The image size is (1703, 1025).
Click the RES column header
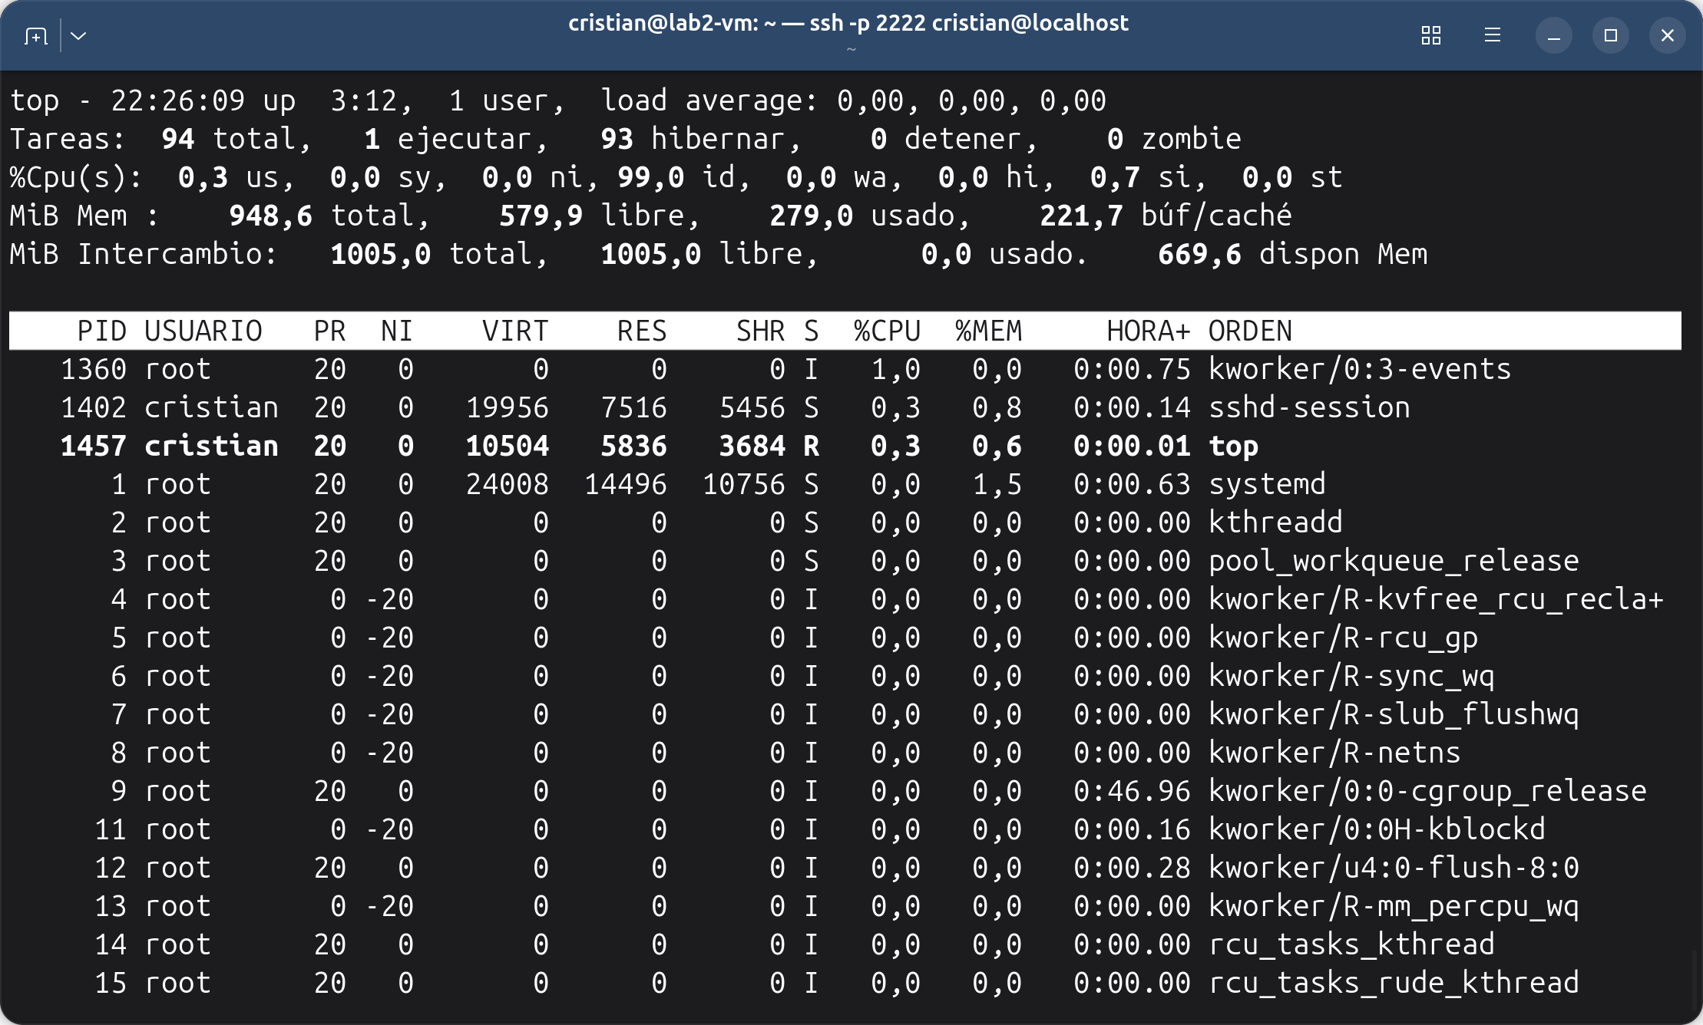coord(642,331)
